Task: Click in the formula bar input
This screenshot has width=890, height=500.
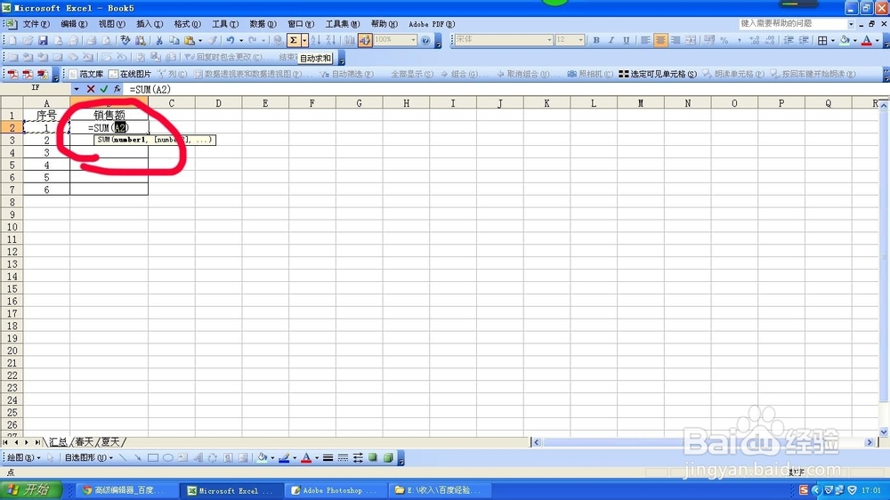Action: coord(506,89)
